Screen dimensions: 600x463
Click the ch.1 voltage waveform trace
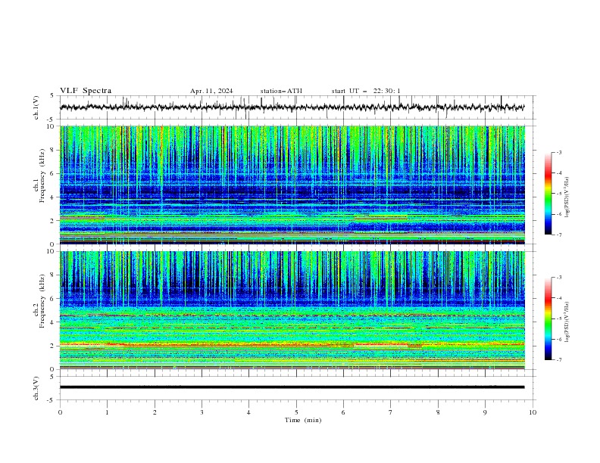(x=292, y=107)
